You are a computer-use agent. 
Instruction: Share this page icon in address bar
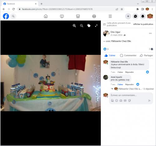(117, 9)
